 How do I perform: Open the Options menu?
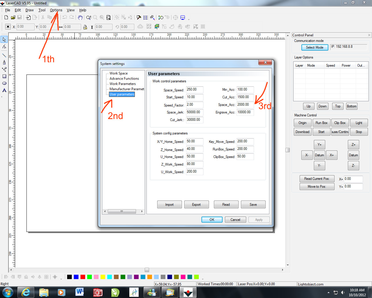click(56, 10)
